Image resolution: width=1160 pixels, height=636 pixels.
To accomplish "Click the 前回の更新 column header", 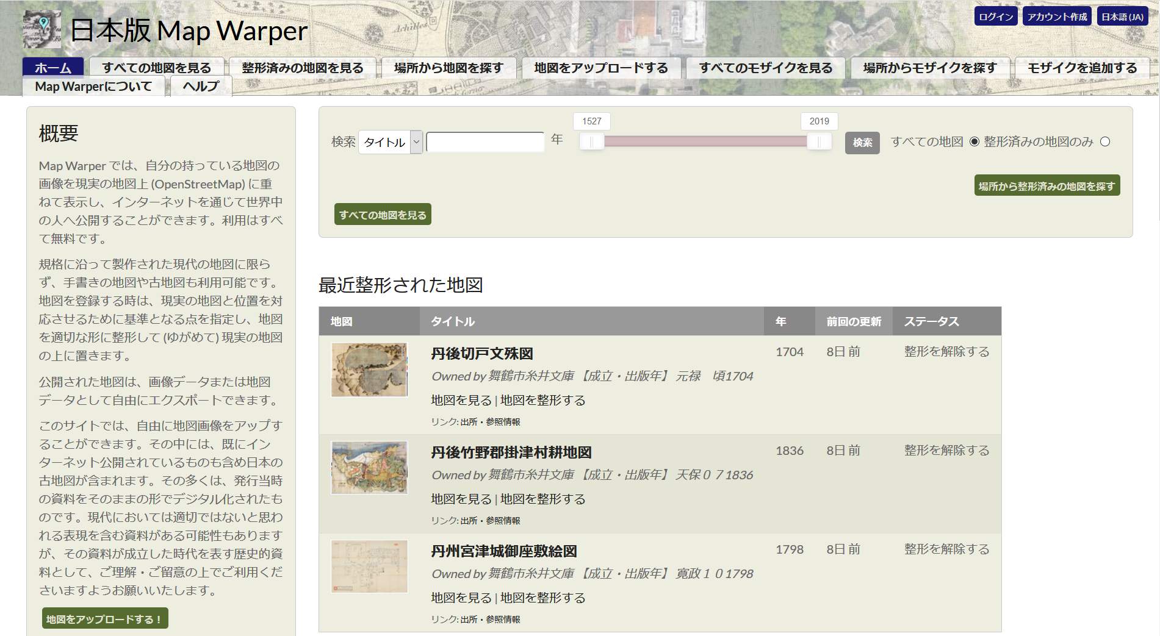I will coord(854,321).
